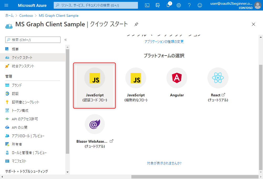This screenshot has height=179, width=263.
Task: Click the bottom horizontal scrollbar thumb
Action: (x=195, y=177)
